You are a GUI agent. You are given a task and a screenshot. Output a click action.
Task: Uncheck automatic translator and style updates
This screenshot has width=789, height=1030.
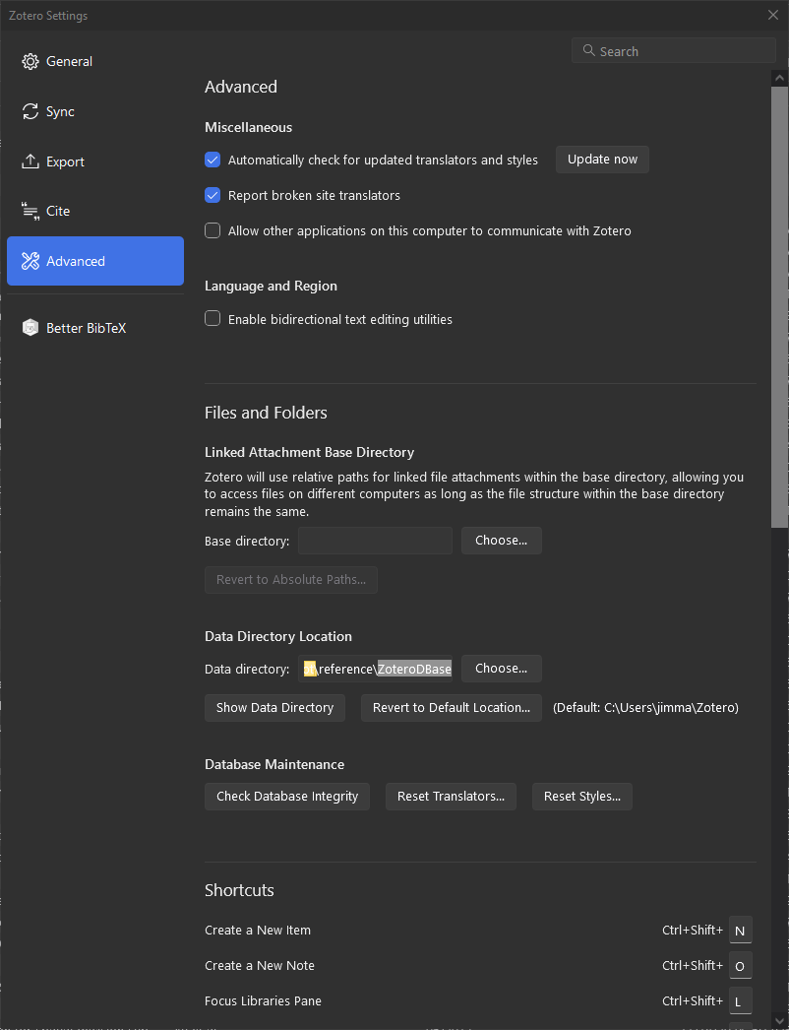coord(212,160)
